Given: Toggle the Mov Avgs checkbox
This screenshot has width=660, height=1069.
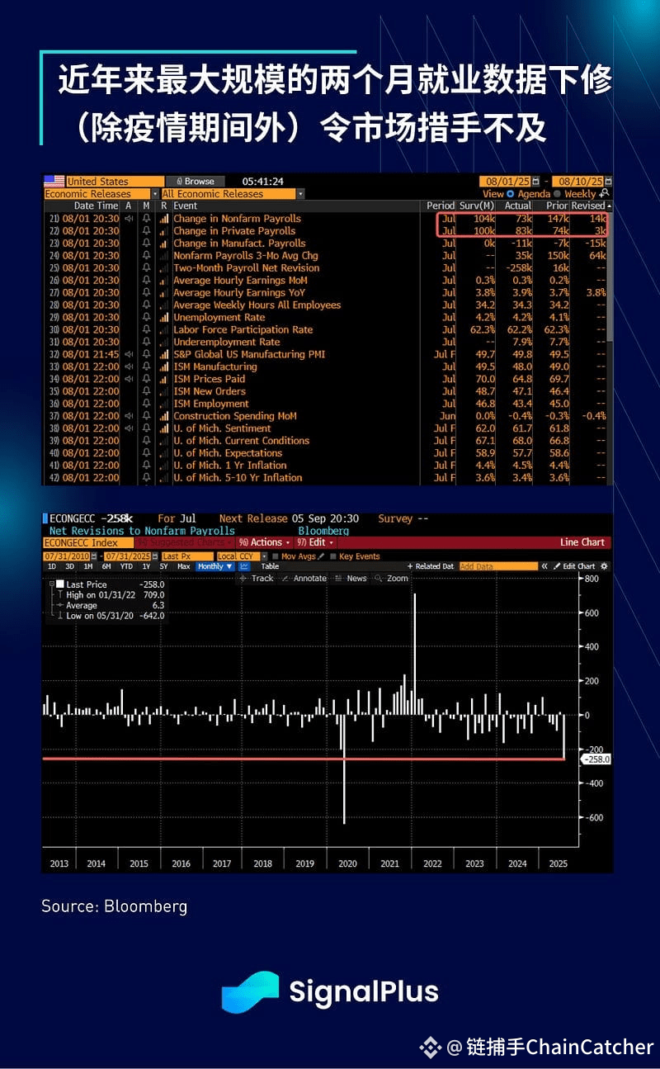Looking at the screenshot, I should click(x=276, y=556).
